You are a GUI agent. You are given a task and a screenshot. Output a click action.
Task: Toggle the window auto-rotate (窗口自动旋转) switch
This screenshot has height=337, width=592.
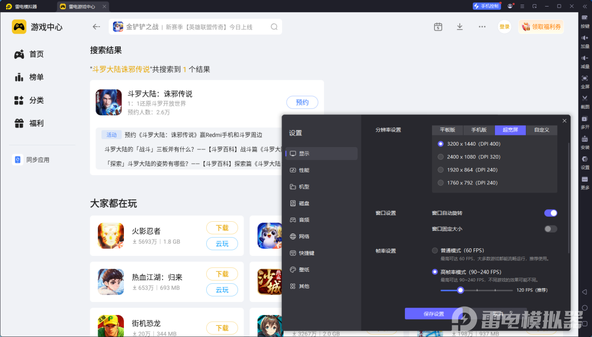point(550,213)
